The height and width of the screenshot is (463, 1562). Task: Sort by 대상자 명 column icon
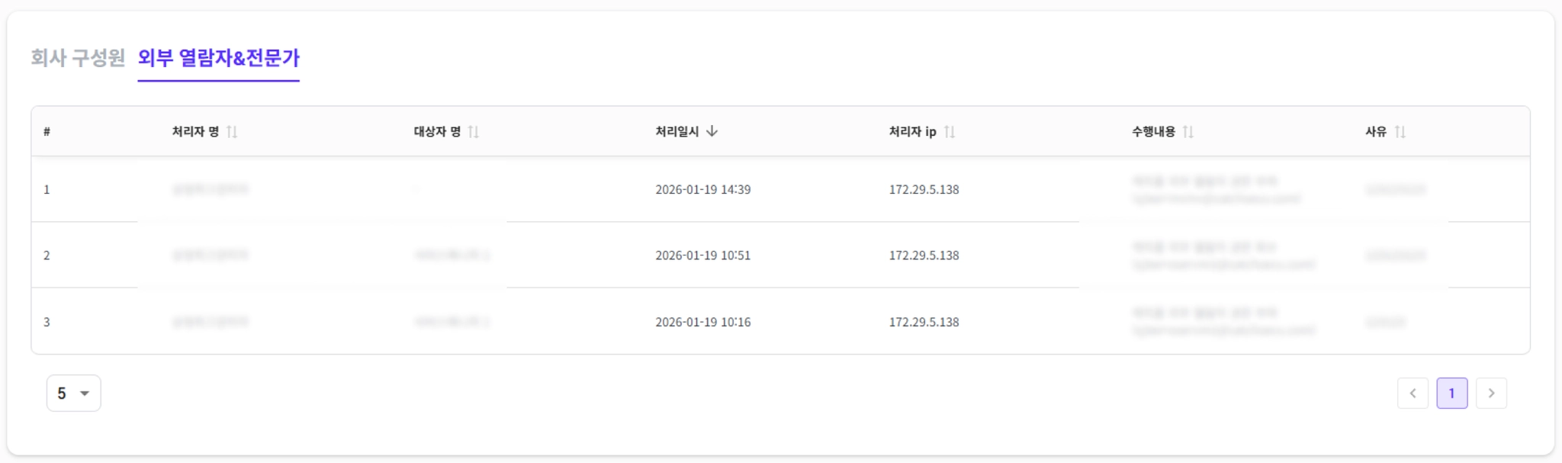point(474,132)
